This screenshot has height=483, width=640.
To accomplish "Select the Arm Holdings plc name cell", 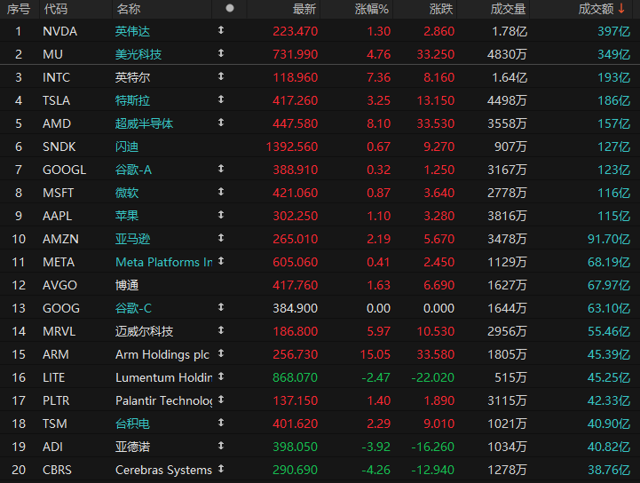I will (x=162, y=354).
